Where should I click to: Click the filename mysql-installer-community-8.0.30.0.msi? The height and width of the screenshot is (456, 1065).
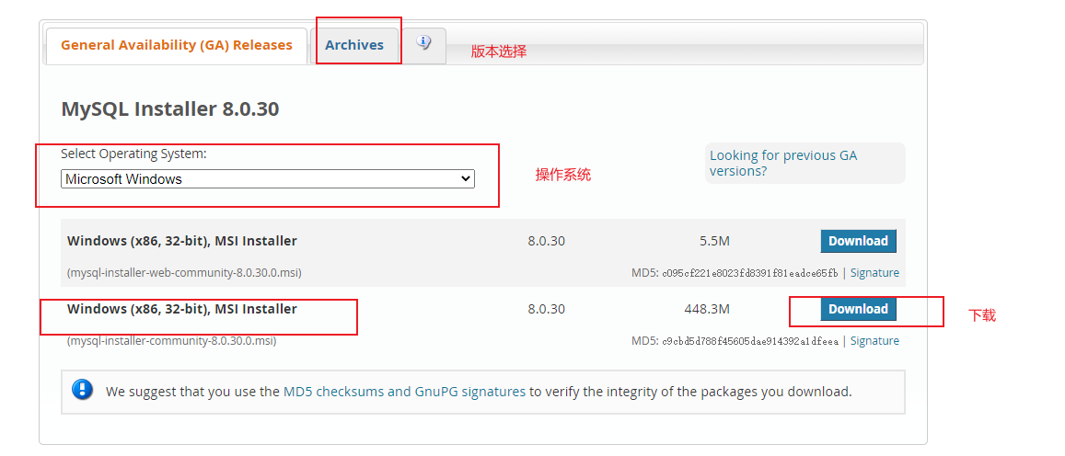click(172, 341)
